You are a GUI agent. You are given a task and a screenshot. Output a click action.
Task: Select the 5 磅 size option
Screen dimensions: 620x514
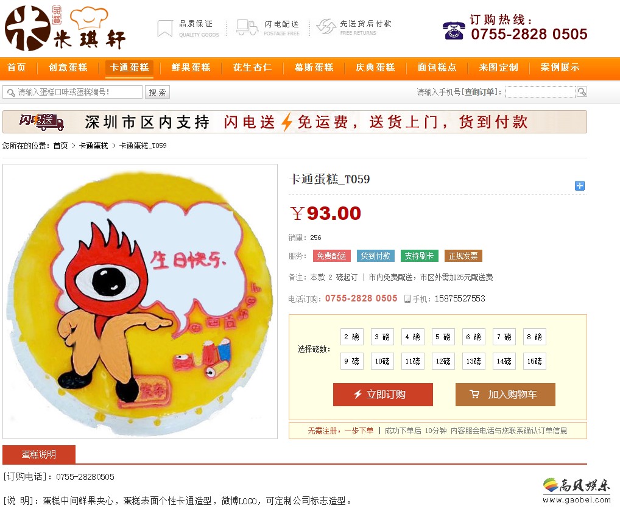[443, 337]
